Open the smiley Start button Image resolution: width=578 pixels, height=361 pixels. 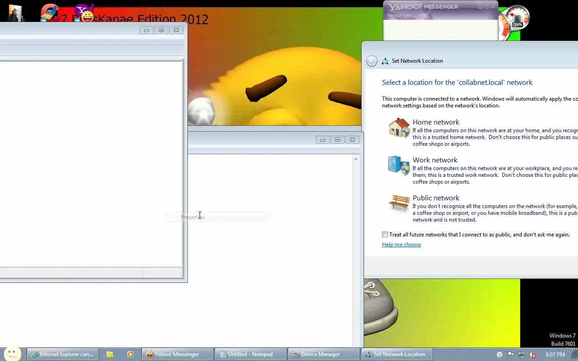point(12,354)
